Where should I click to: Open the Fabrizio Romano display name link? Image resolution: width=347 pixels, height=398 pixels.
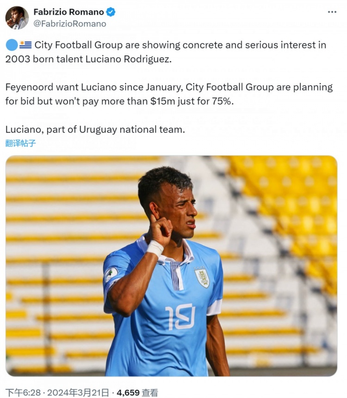[68, 12]
